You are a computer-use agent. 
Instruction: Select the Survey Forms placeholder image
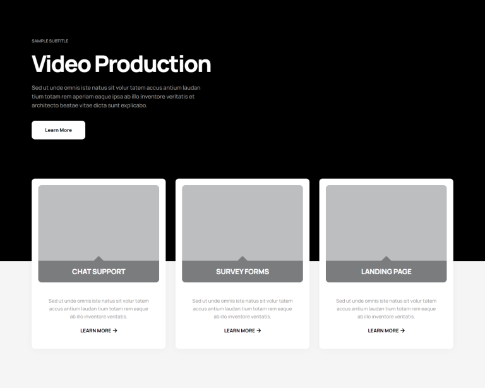pos(242,221)
